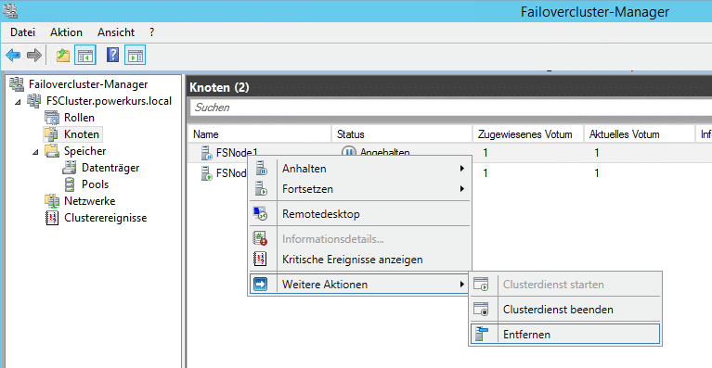This screenshot has height=368, width=712.
Task: Sort by the Name column header
Action: pyautogui.click(x=260, y=134)
